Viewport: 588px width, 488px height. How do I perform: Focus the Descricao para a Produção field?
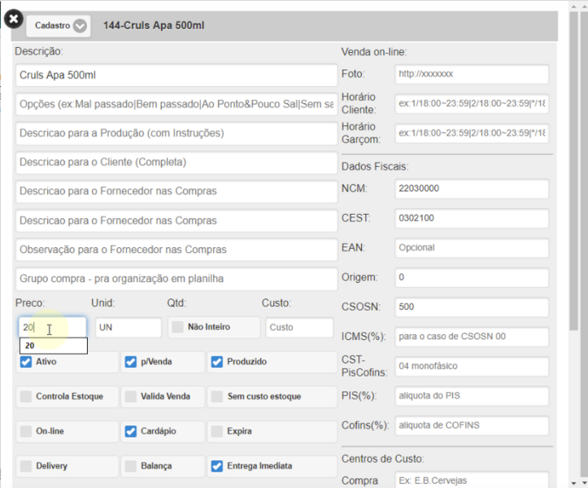[x=176, y=133]
